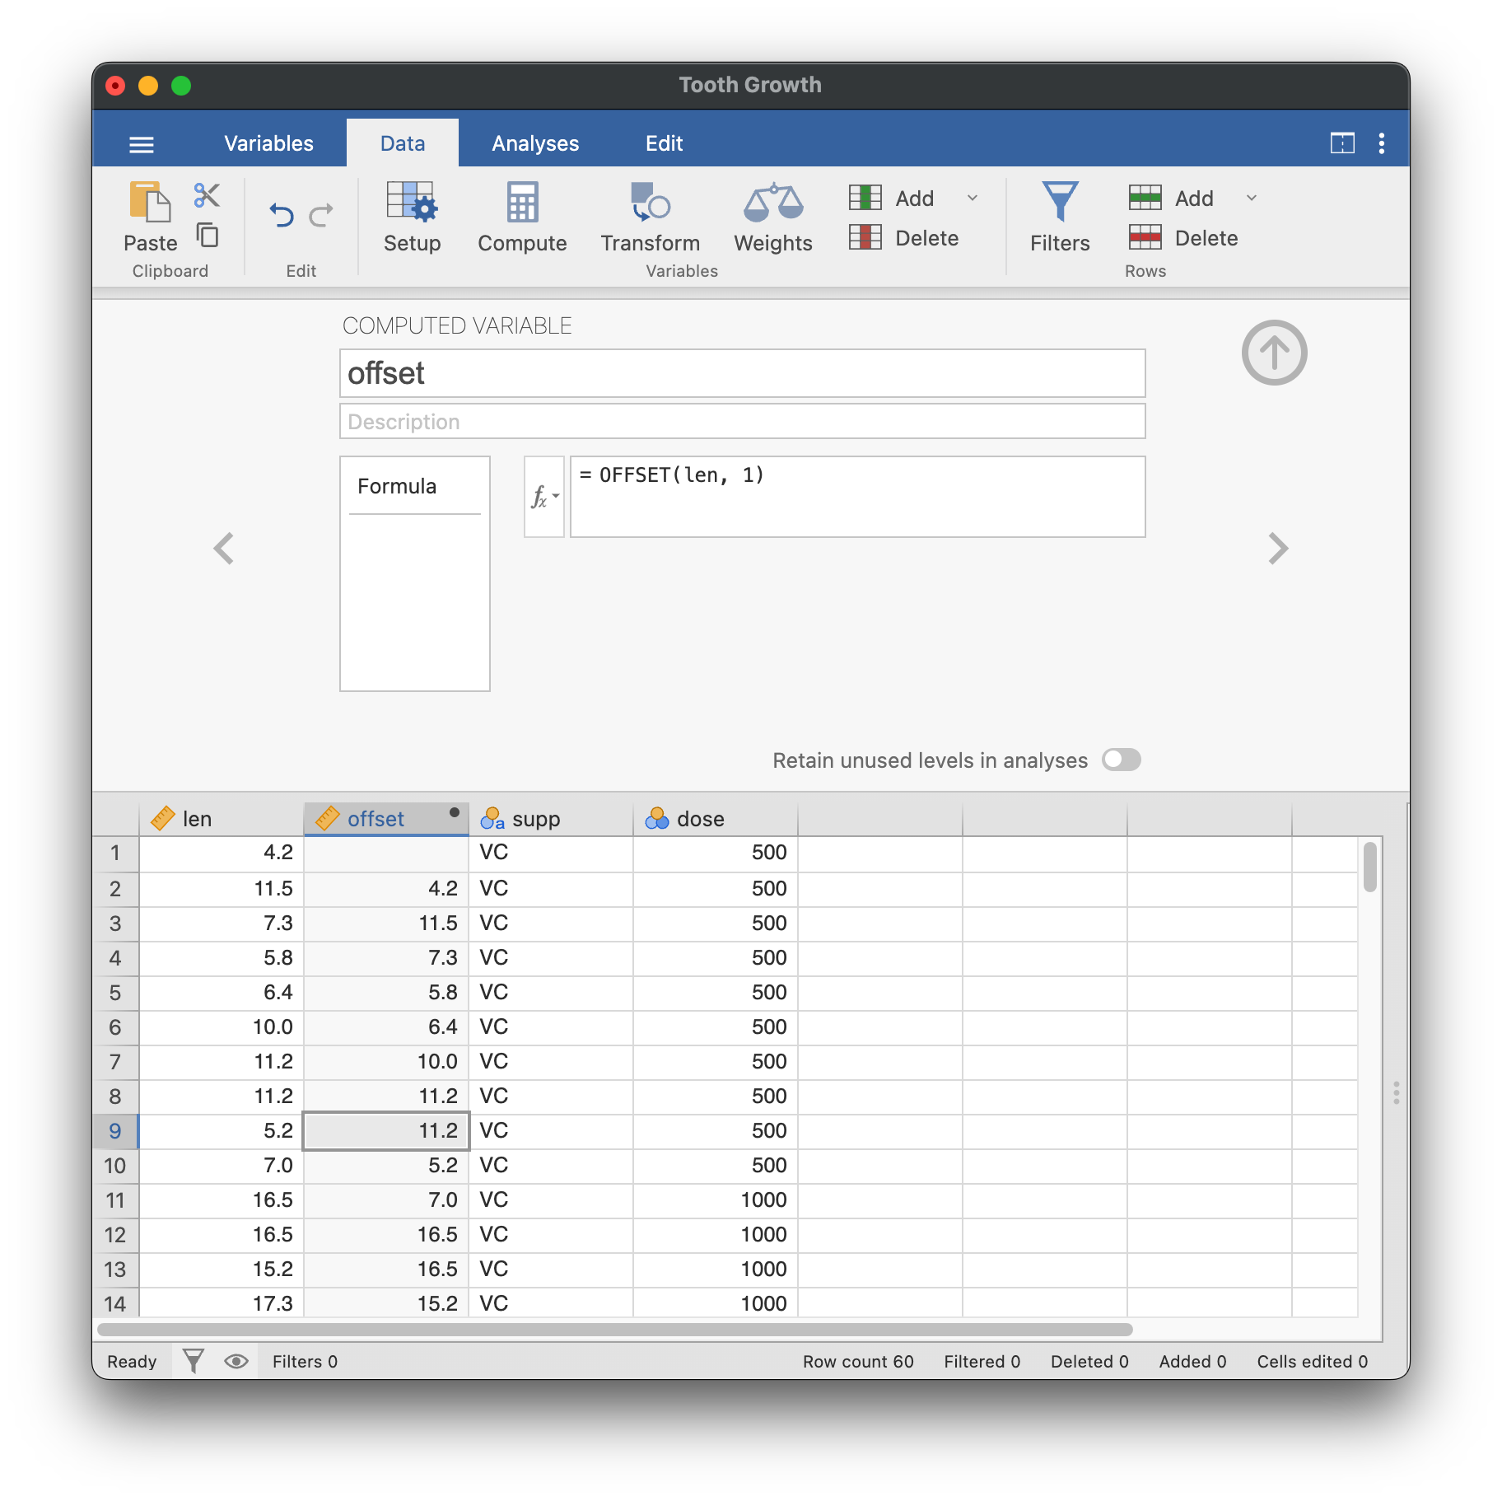Undo the last edit
The image size is (1502, 1501).
pos(282,216)
